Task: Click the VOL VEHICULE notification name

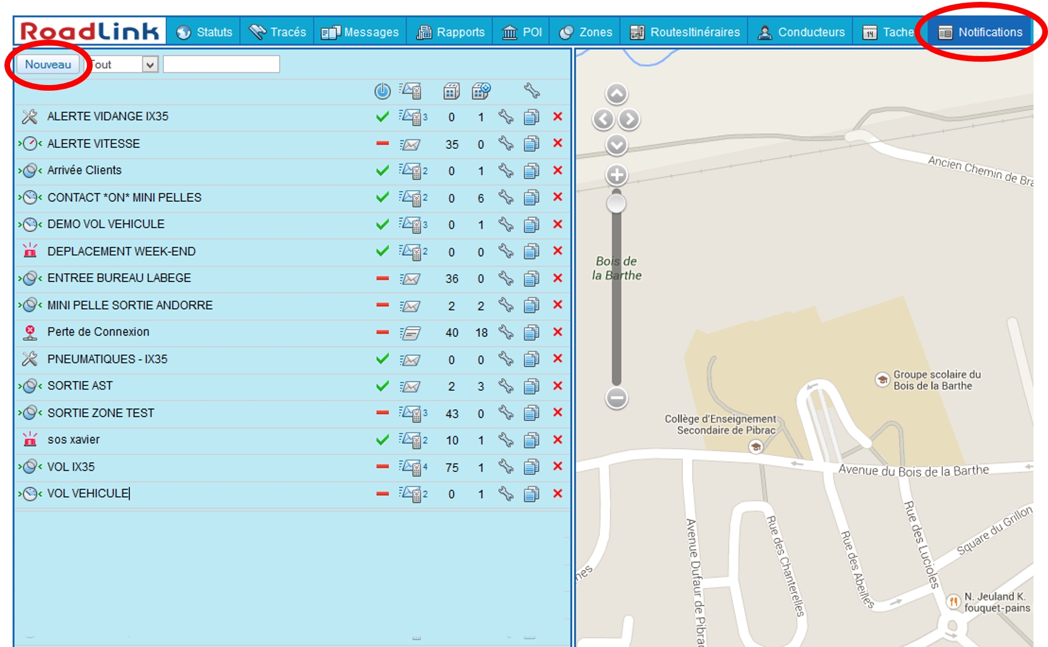Action: 88,493
